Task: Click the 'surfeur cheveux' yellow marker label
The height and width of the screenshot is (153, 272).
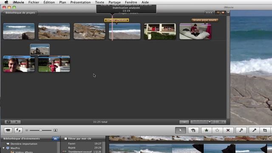Action: point(116,20)
